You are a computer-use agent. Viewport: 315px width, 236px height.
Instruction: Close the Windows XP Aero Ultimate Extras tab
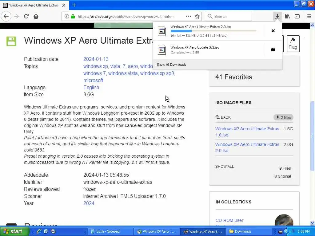pos(64,5)
